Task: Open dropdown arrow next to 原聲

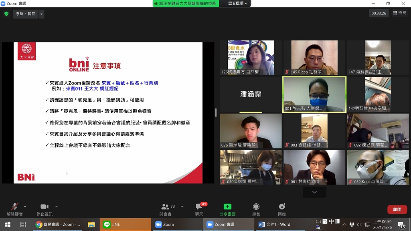Action: 41,14
